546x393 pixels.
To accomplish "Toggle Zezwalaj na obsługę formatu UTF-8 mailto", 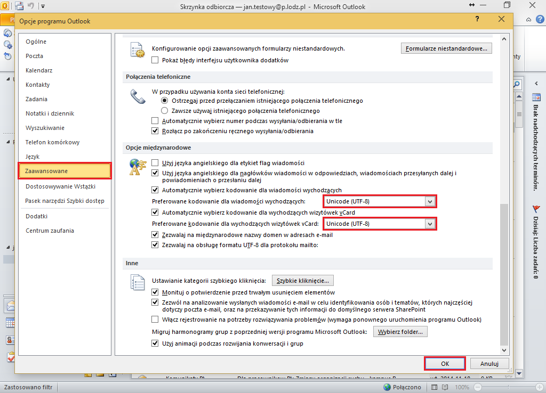I will point(155,245).
